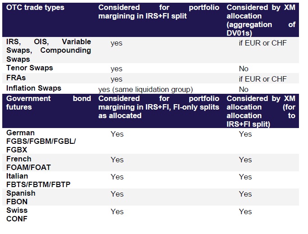Click the 'Italian FBTS/FBTM/FBTP' cell

point(39,180)
